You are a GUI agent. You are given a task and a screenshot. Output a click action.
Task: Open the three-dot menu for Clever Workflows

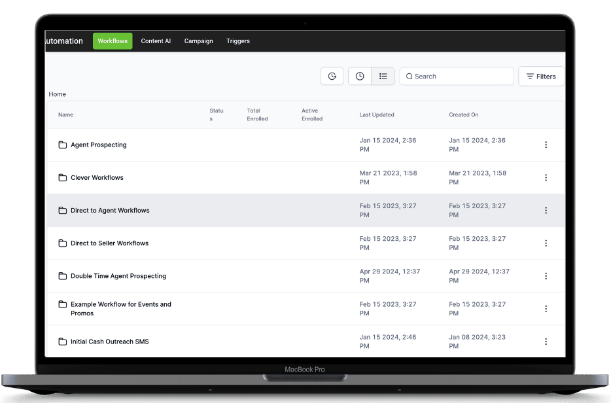[546, 178]
